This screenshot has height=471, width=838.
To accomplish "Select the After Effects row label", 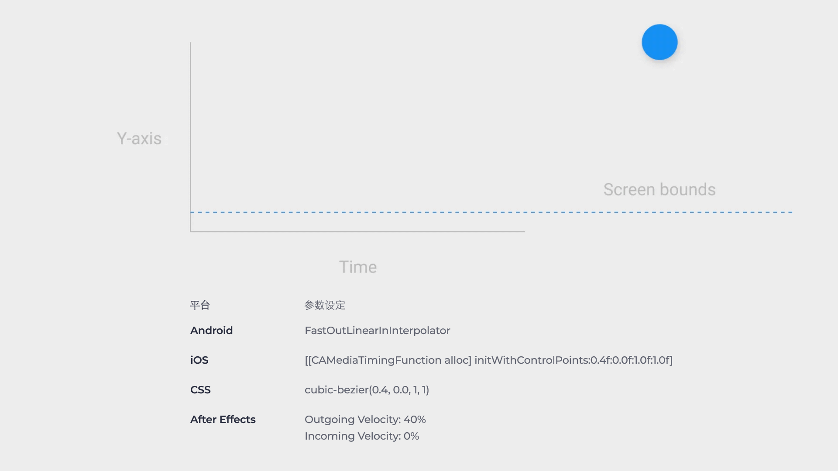I will coord(223,420).
